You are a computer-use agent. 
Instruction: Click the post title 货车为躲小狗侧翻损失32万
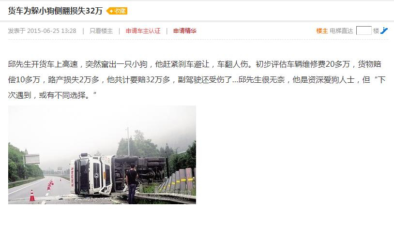[x=55, y=11]
